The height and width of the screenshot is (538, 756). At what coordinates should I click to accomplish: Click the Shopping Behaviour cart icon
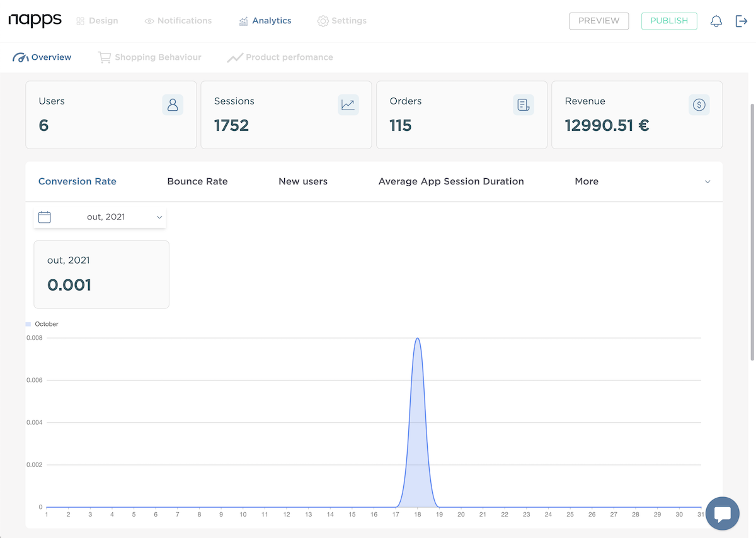(x=104, y=57)
